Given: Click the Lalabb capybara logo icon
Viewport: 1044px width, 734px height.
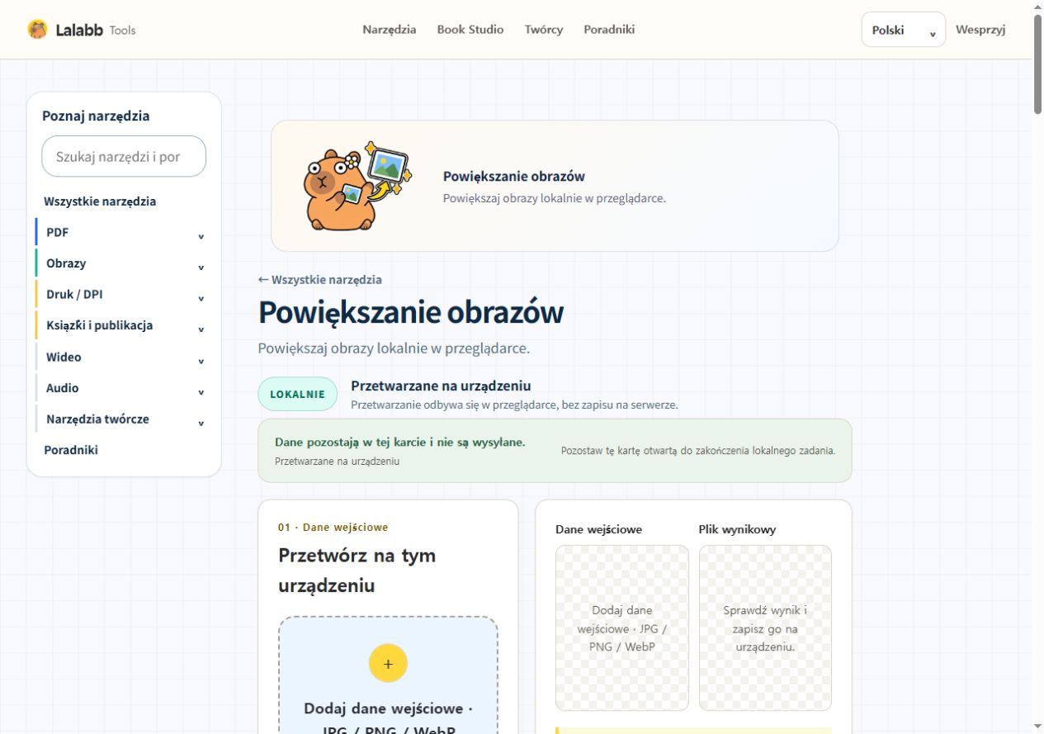Looking at the screenshot, I should (x=37, y=30).
